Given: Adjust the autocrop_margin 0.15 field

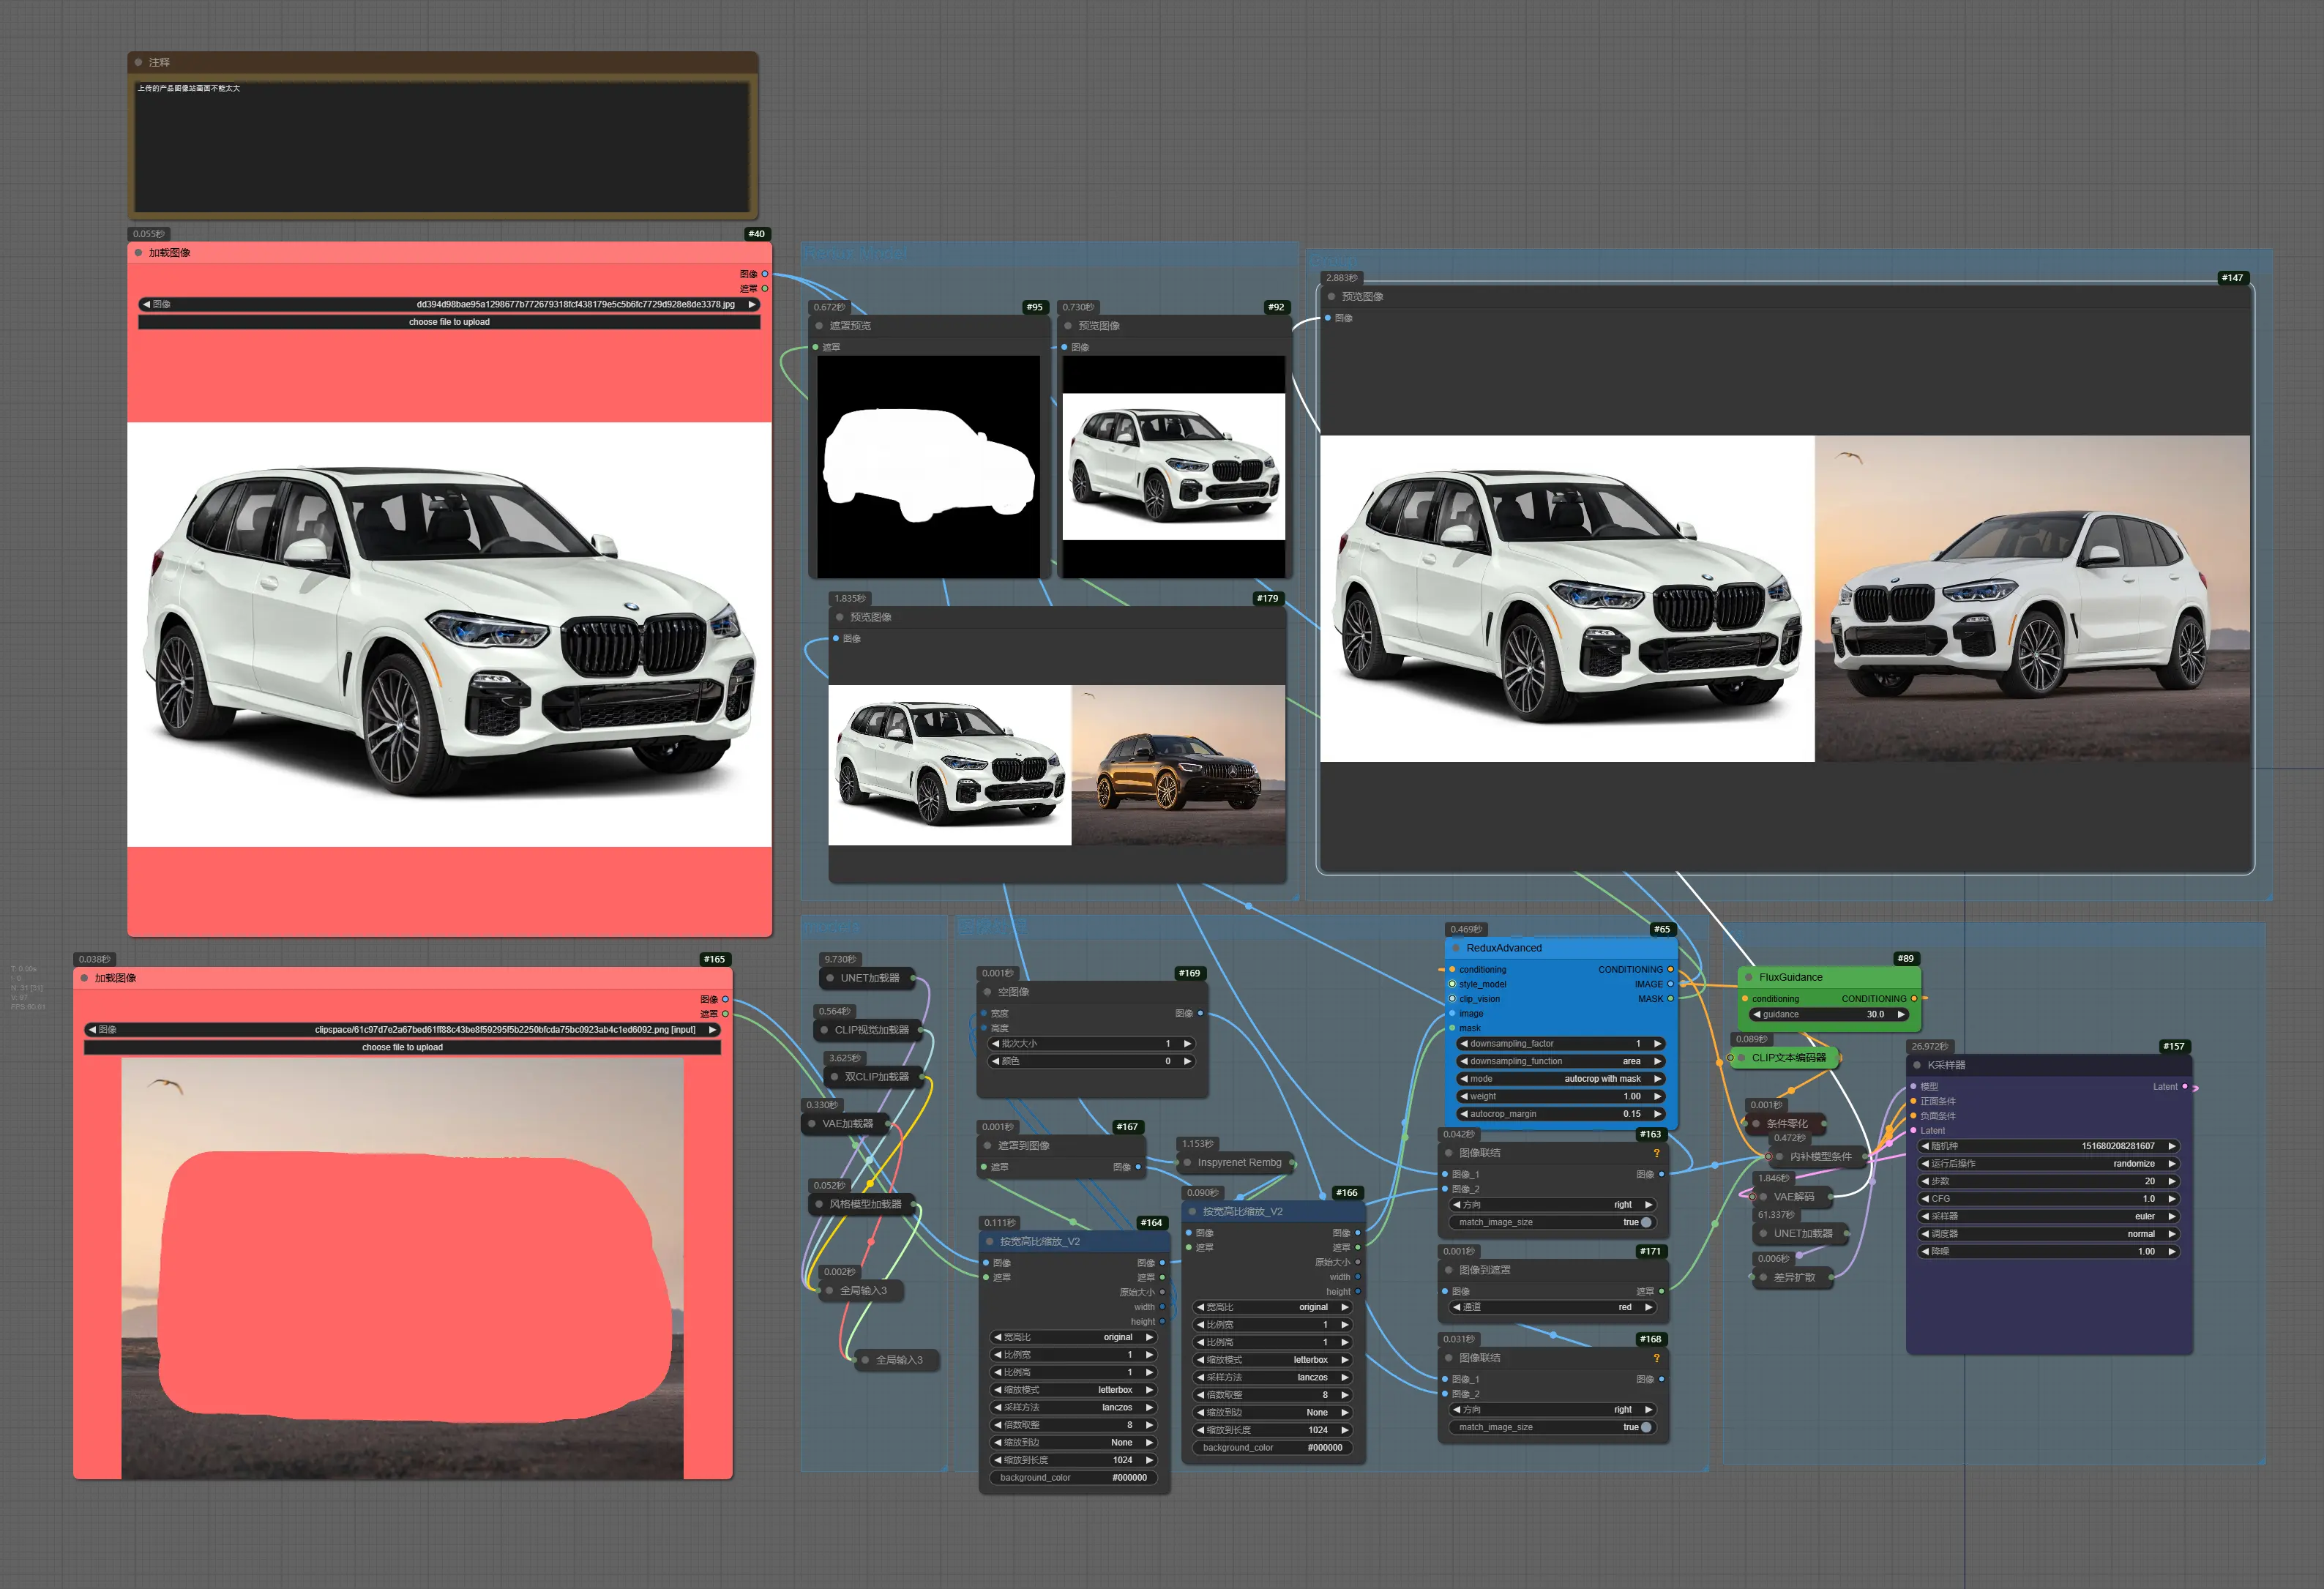Looking at the screenshot, I should click(x=1560, y=1114).
